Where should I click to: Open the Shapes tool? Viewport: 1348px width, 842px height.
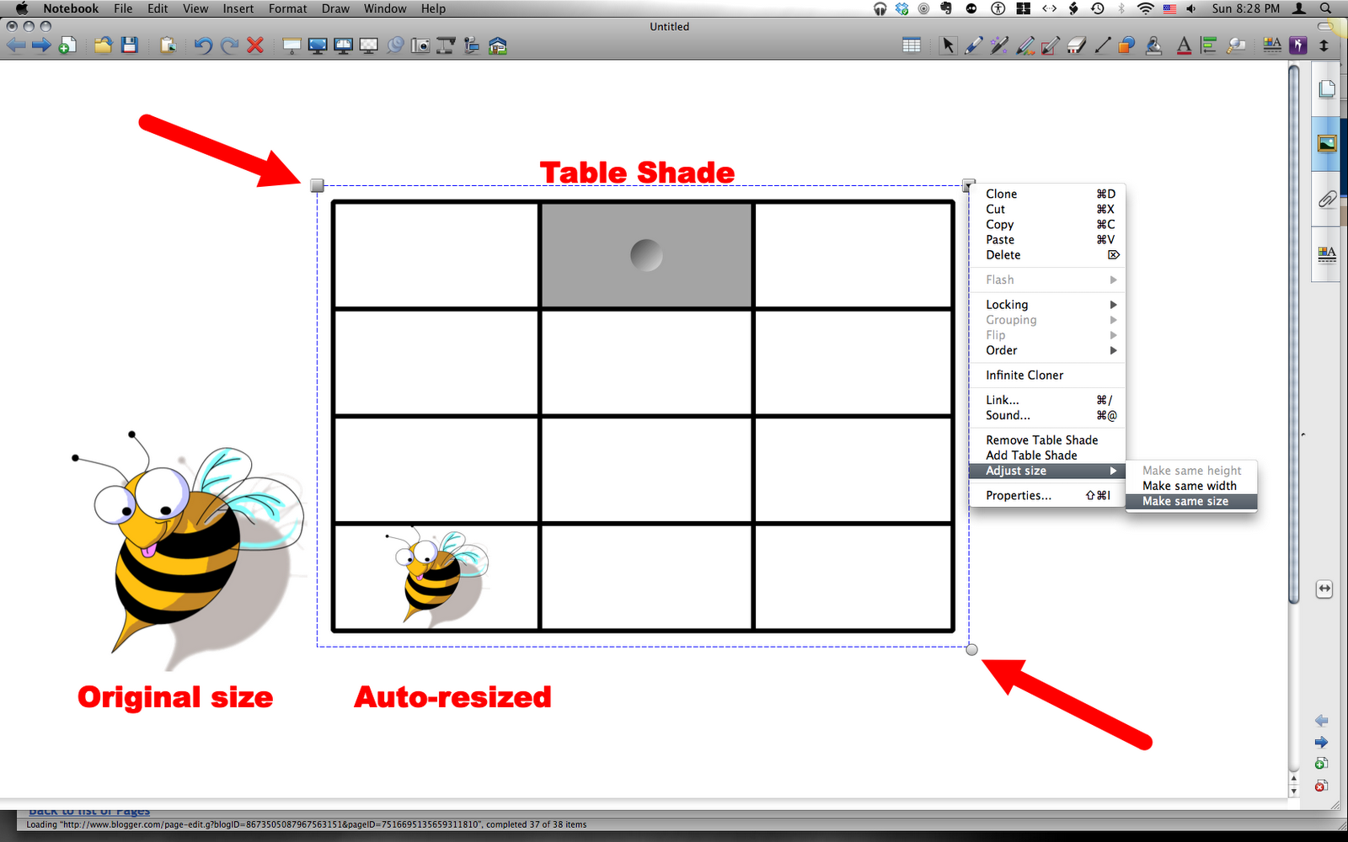point(1126,45)
